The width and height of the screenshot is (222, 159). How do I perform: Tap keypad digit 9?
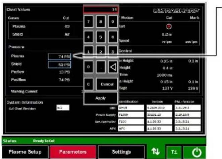tap(113, 22)
